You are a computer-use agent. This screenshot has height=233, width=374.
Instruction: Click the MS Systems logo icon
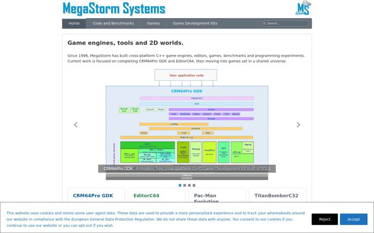(x=303, y=8)
